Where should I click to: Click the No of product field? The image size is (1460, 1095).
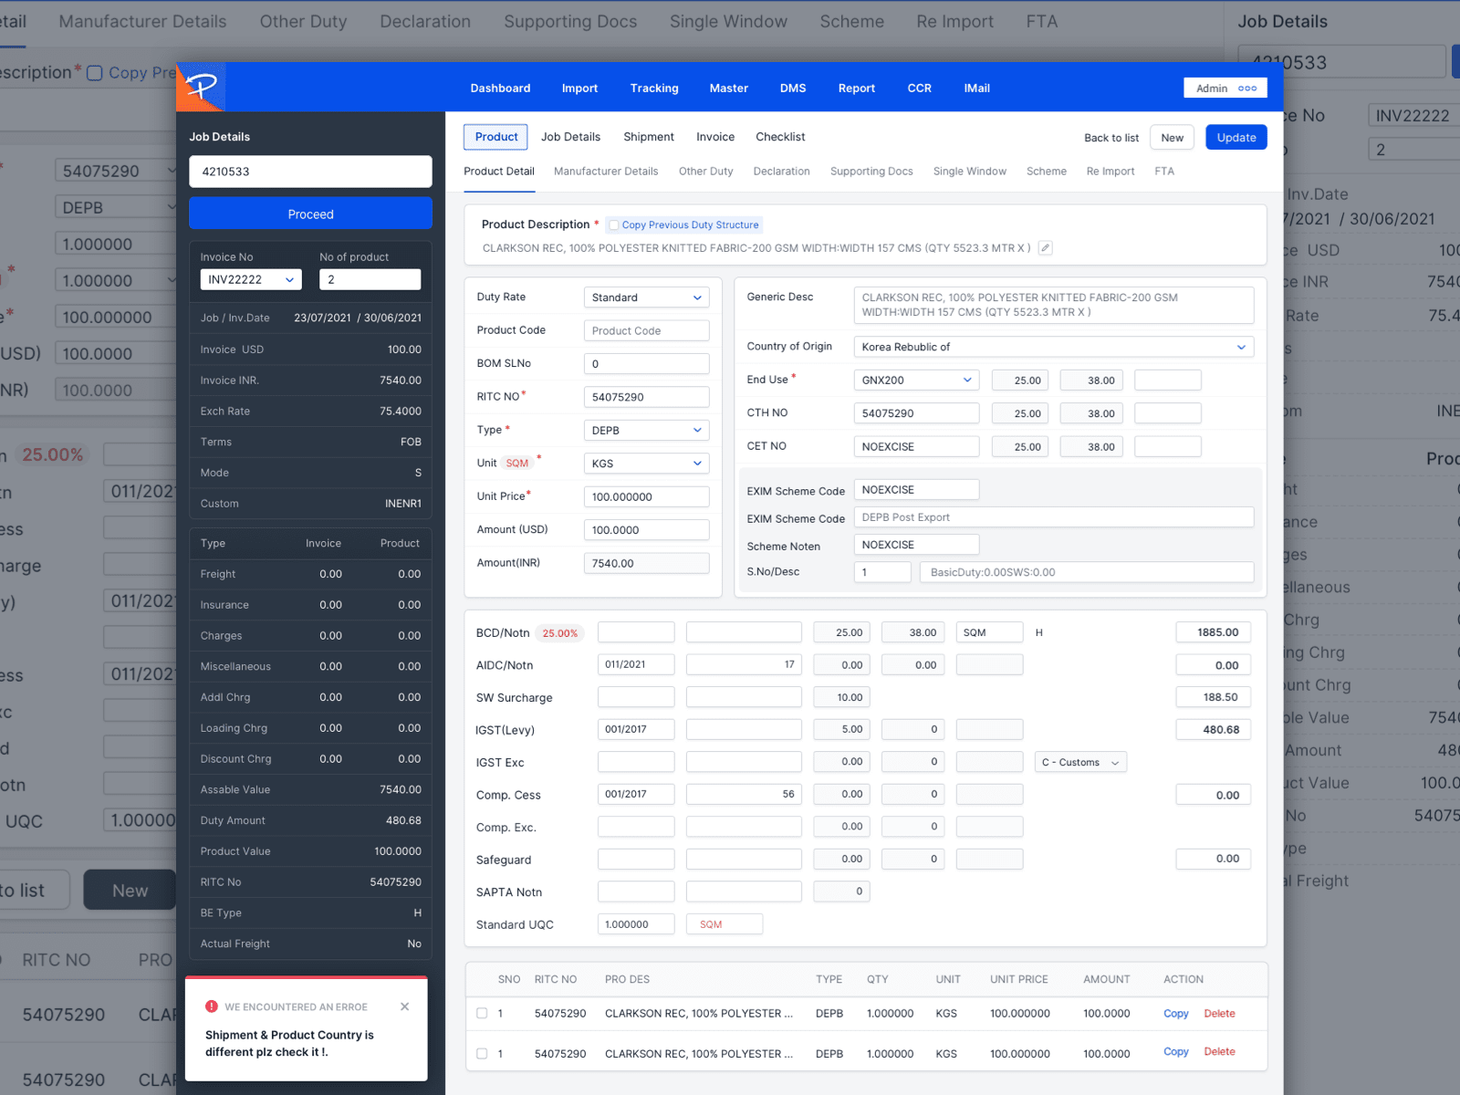[370, 279]
